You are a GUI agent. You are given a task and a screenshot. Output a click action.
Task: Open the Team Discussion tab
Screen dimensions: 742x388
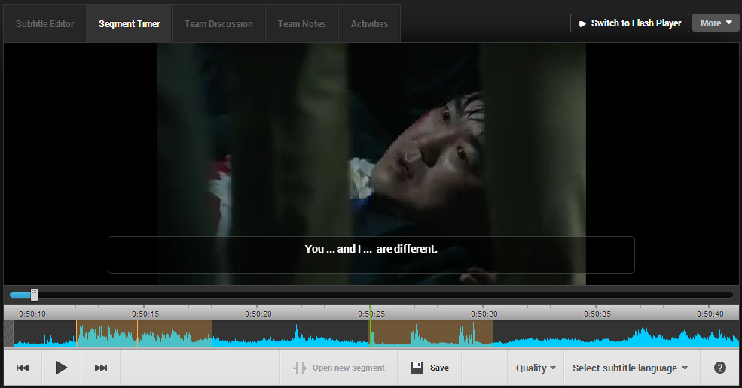218,23
